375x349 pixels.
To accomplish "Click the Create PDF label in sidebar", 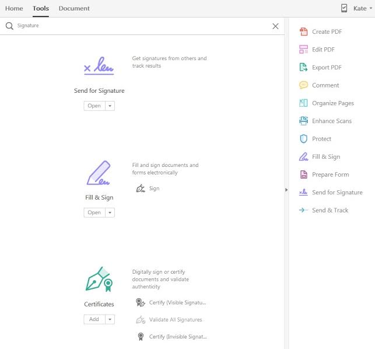I will pyautogui.click(x=327, y=32).
